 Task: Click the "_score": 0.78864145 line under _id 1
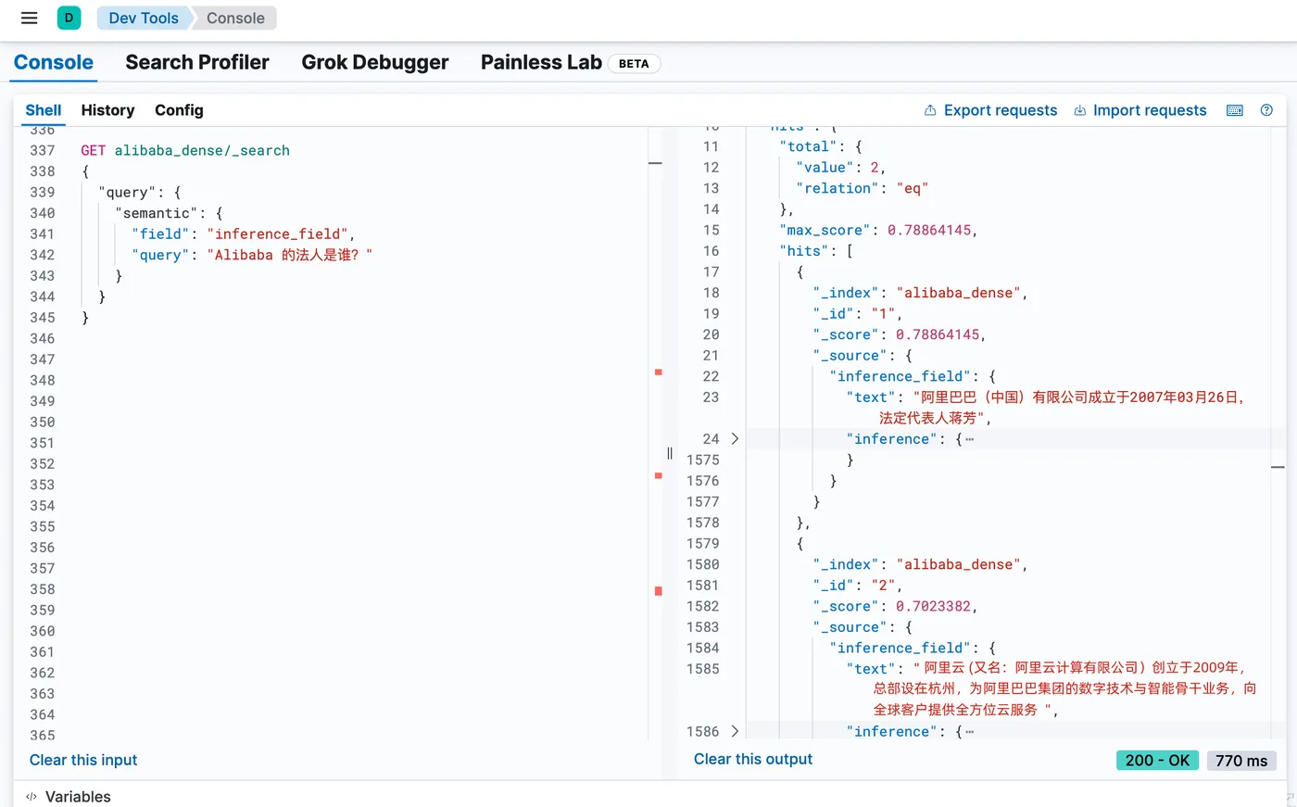point(900,334)
